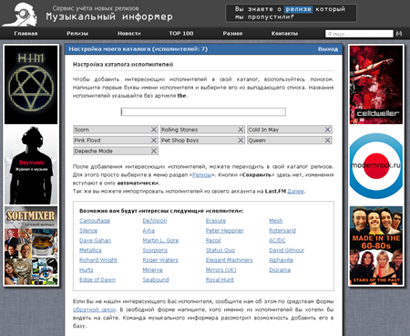
Task: Remove Pet Shop Boys from the catalog
Action: tap(241, 141)
